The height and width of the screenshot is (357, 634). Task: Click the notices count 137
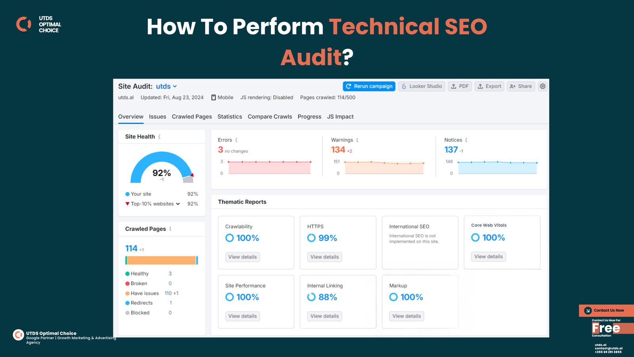451,150
